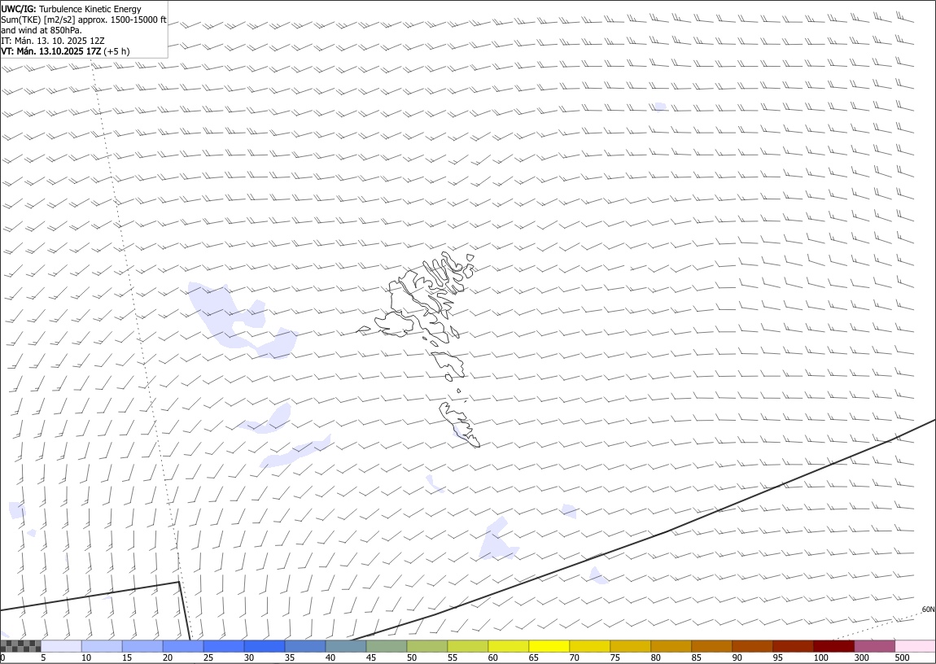The height and width of the screenshot is (664, 936).
Task: Choose the 80-85 orange-brown legend swatch
Action: [x=671, y=646]
